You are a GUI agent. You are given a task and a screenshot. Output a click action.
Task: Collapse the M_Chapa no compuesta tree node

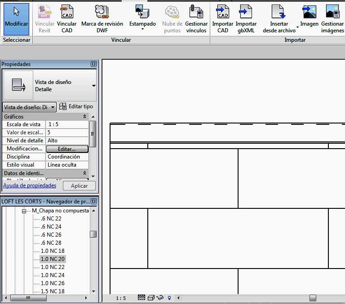(x=26, y=211)
